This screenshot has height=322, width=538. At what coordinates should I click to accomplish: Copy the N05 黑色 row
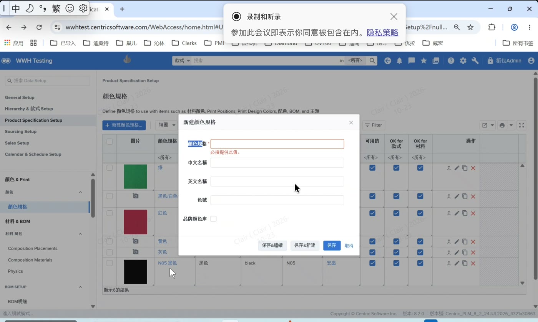coord(465,263)
